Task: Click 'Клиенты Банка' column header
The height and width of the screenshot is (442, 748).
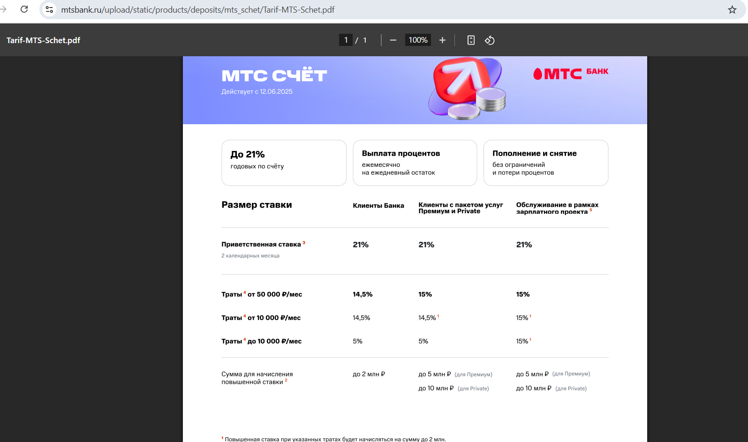Action: (378, 205)
